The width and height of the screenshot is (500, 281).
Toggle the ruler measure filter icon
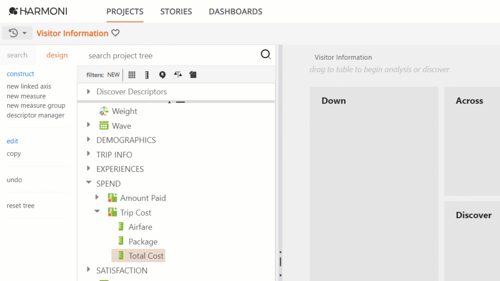point(147,75)
